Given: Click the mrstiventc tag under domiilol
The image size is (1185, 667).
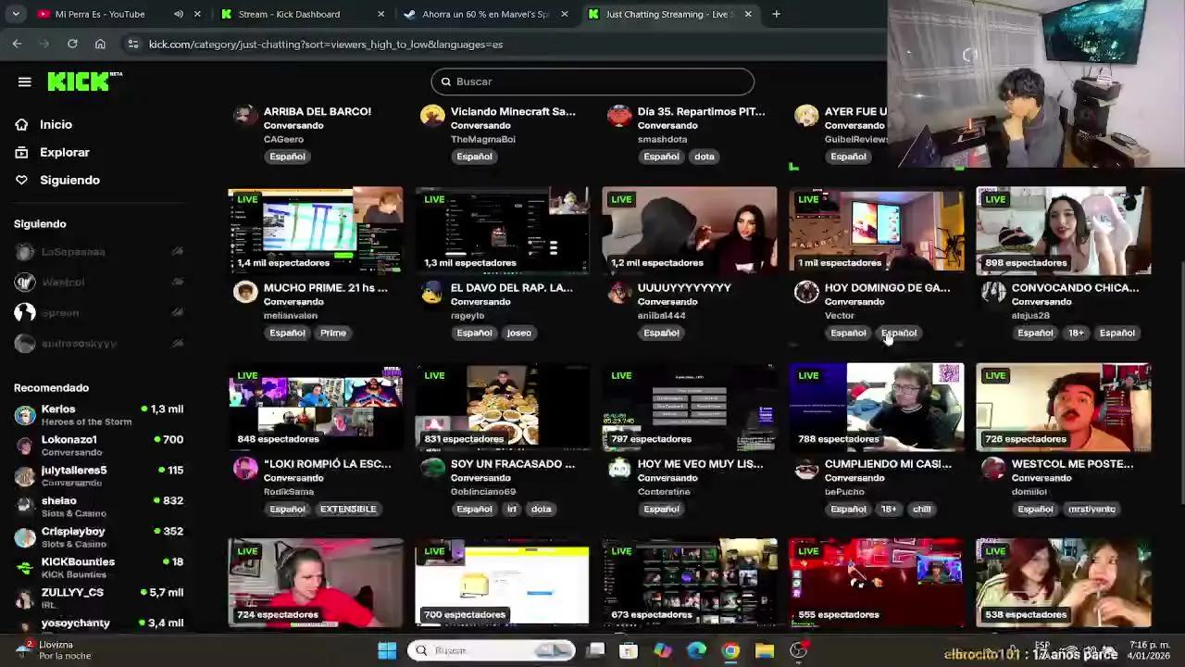Looking at the screenshot, I should [1091, 509].
